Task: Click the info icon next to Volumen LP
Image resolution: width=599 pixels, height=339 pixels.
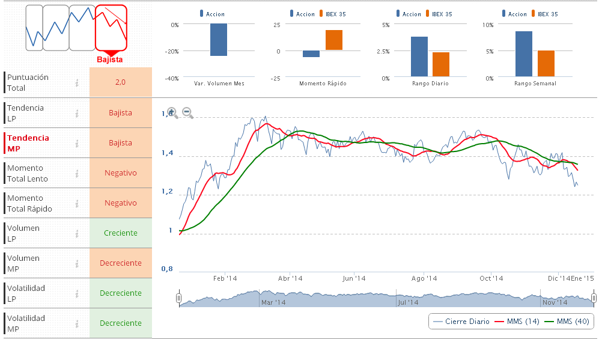Action: click(77, 233)
